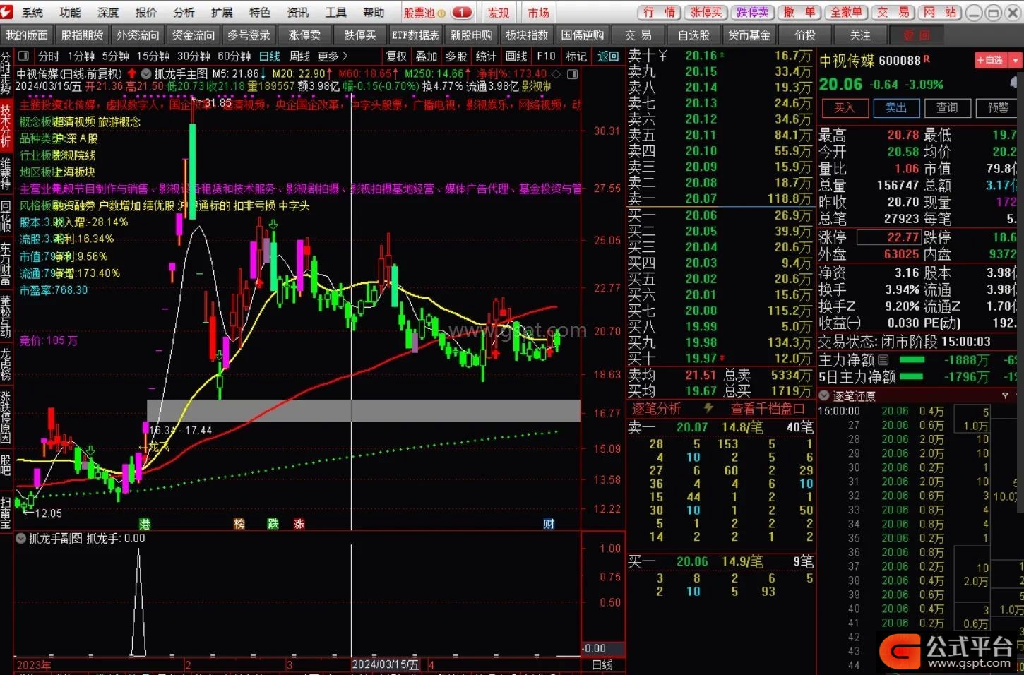Select the 日线 daily period
The image size is (1024, 675).
coord(270,56)
